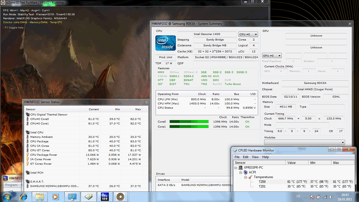The image size is (359, 202).
Task: Click the volume speaker tray icon
Action: point(331,197)
